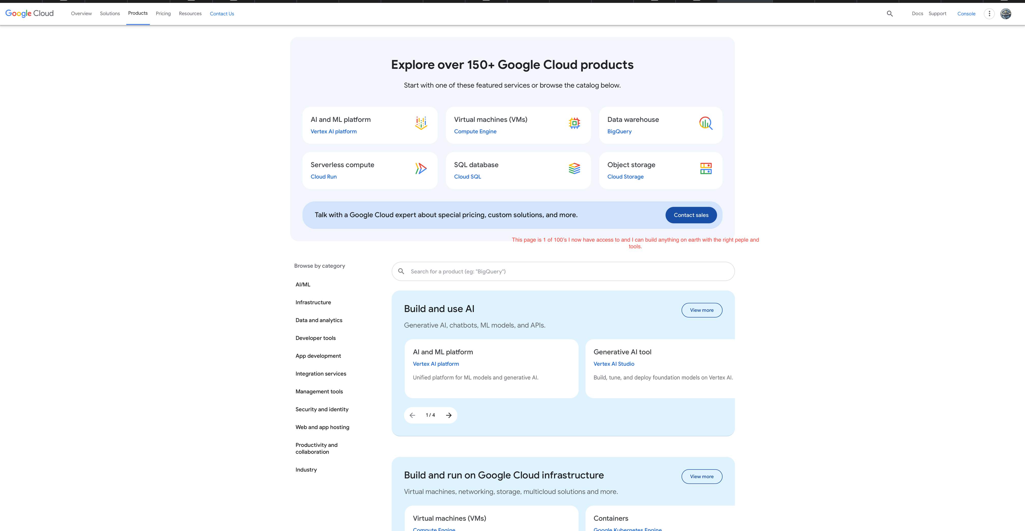Select Overview in top navigation

[81, 13]
